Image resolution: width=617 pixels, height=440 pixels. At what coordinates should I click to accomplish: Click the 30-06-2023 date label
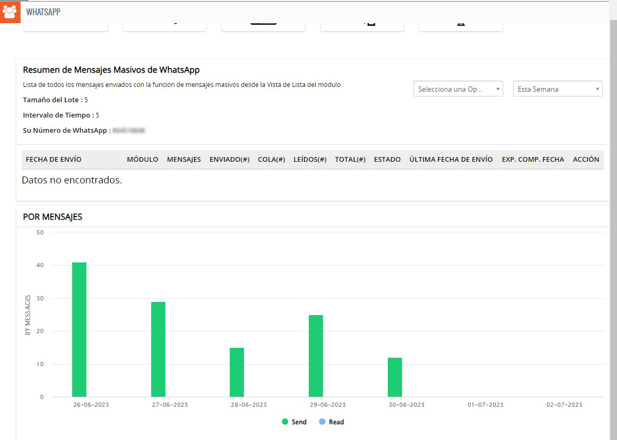point(406,405)
